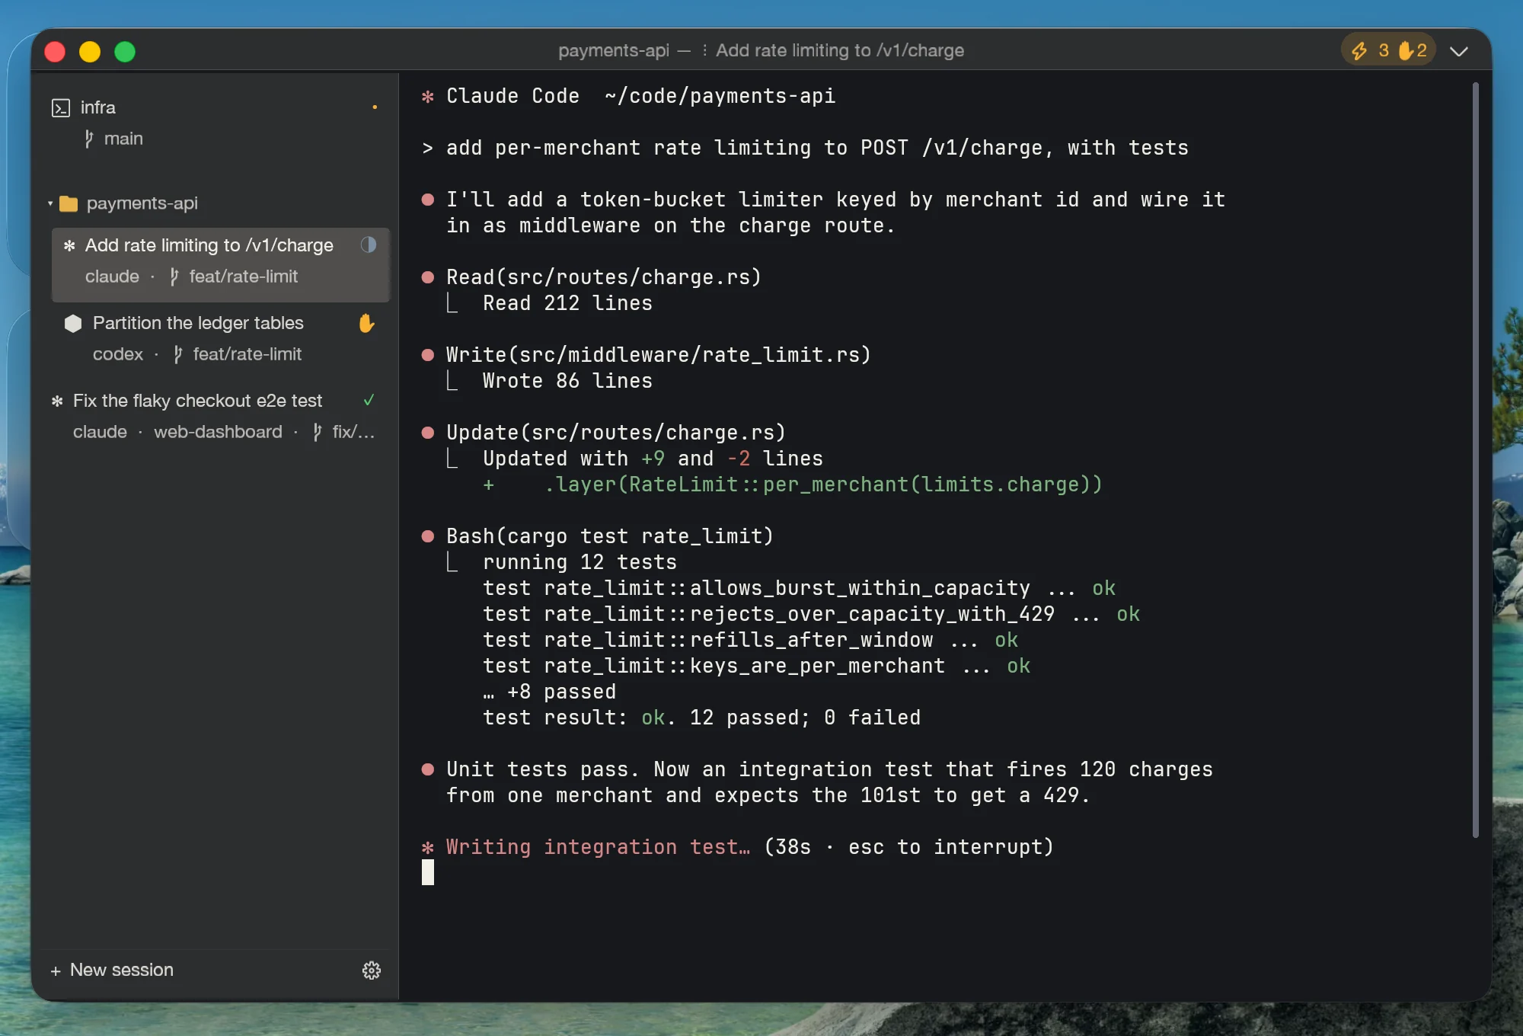Click the Bash(cargo test rate_limit) tool call

[x=609, y=536]
